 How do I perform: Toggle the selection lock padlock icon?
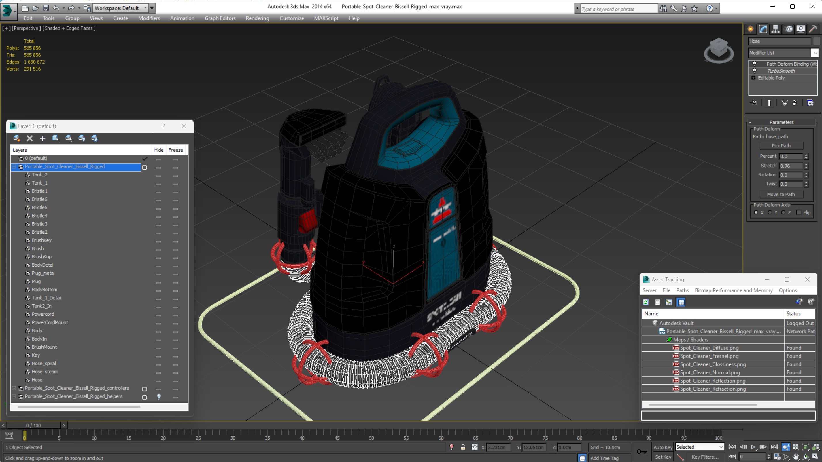pyautogui.click(x=463, y=447)
